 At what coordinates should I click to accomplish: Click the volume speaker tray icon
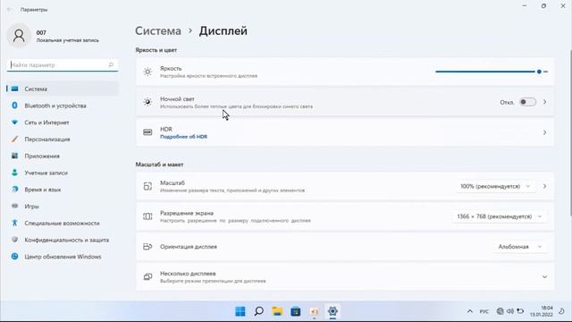coord(510,311)
